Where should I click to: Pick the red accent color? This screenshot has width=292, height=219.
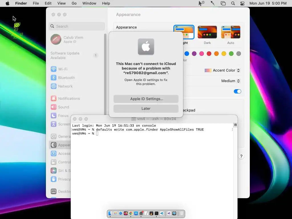209,54
